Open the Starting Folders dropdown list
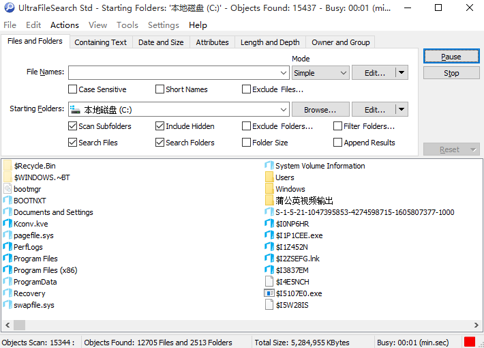Screen dimensions: 484x348 284,110
